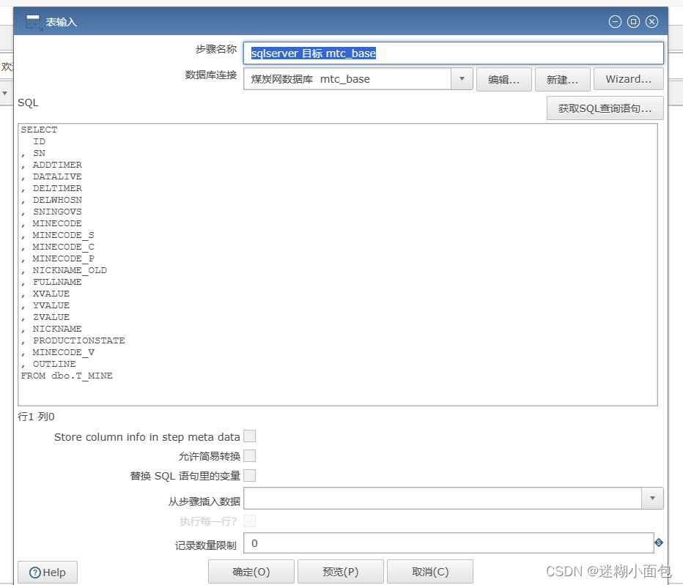
Task: Click the 预览(P) preview button
Action: click(341, 572)
